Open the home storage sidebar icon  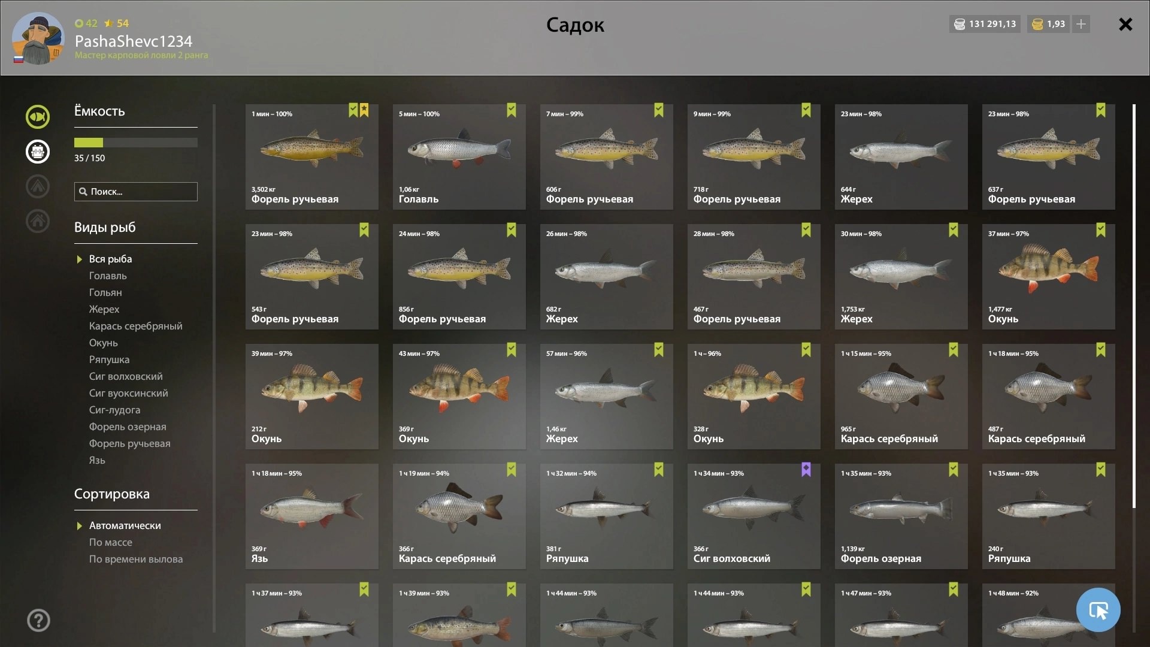(38, 221)
